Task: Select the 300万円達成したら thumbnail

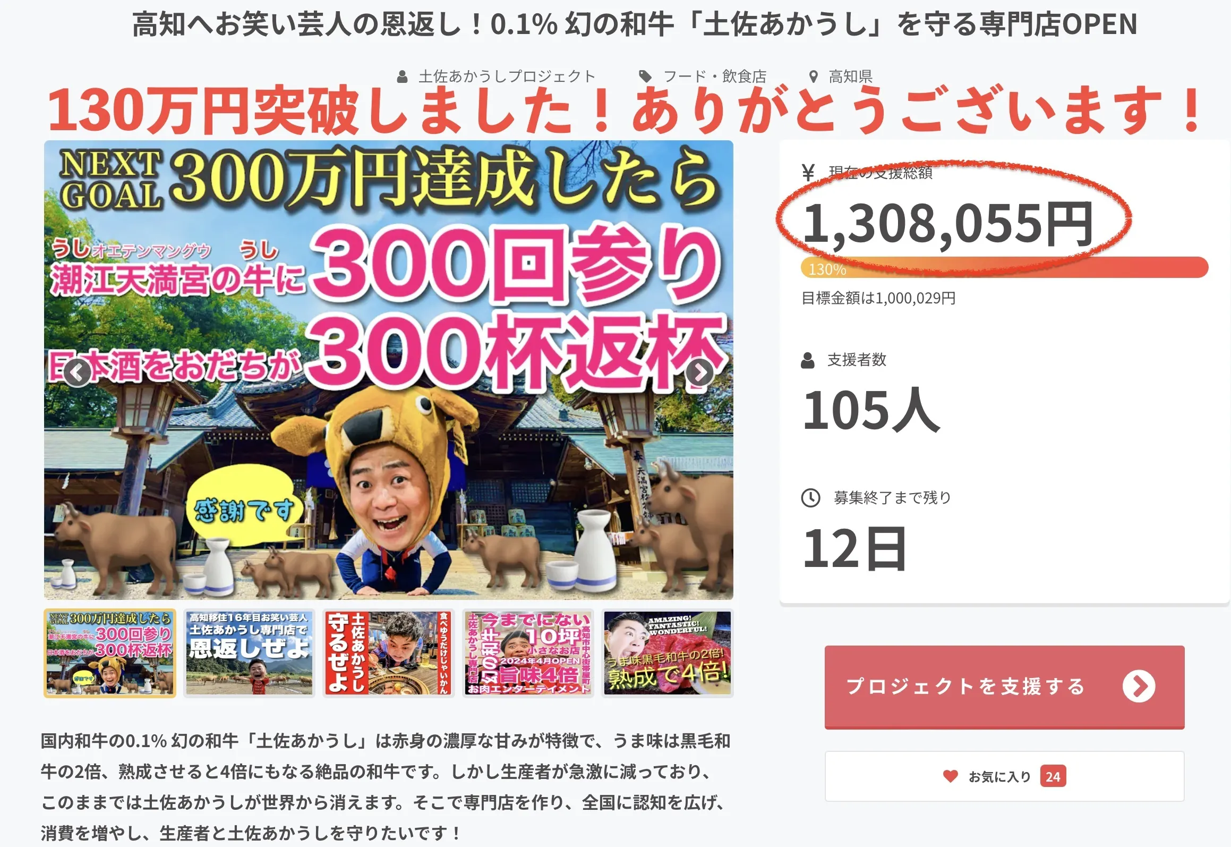Action: 110,653
